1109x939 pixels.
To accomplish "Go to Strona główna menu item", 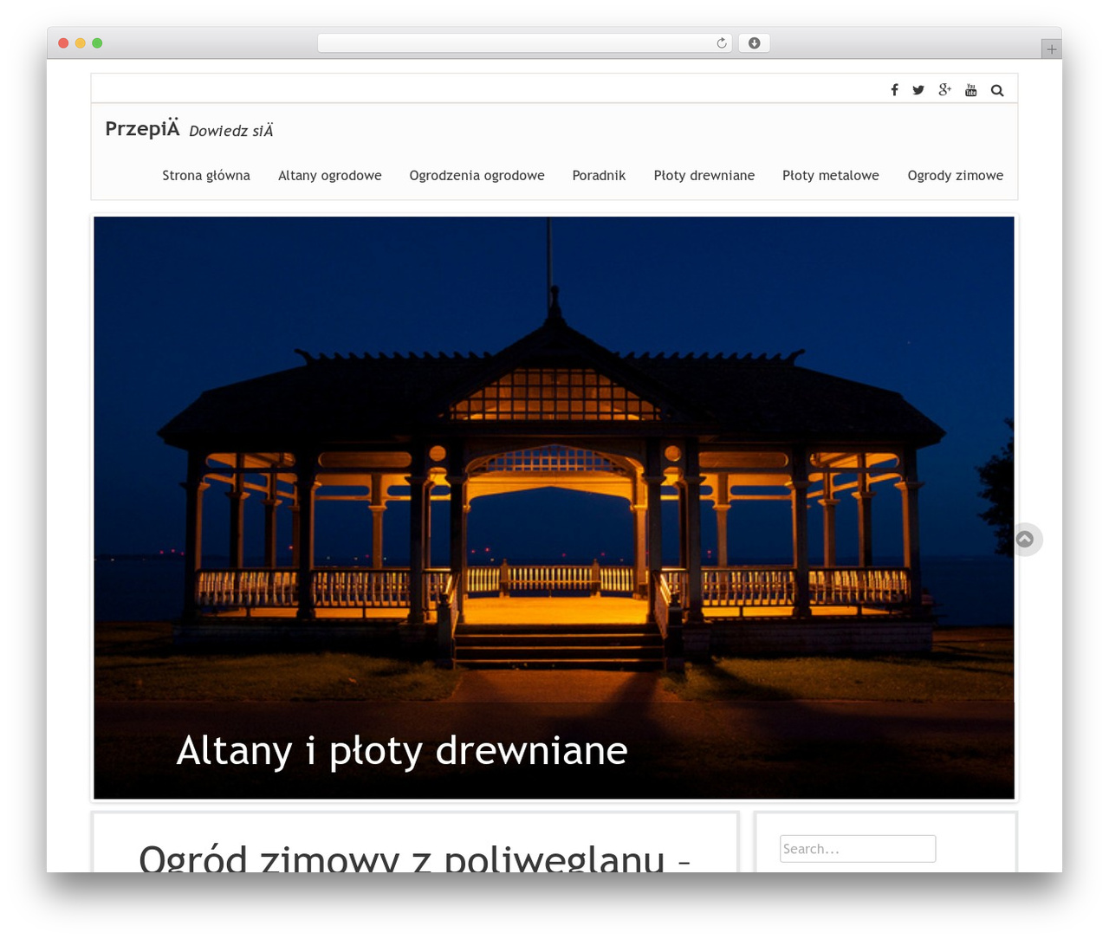I will (206, 175).
